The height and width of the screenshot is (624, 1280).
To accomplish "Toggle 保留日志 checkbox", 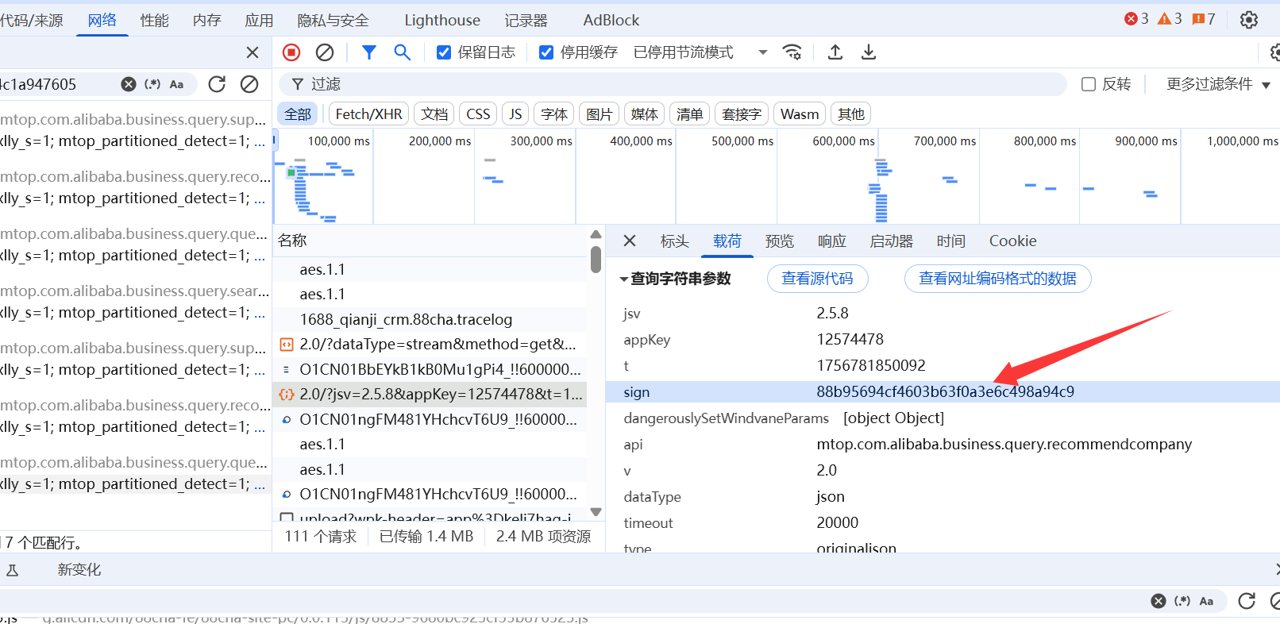I will (444, 52).
